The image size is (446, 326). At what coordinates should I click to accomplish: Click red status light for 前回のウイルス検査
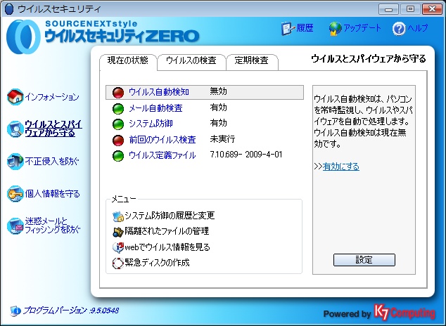coord(118,140)
